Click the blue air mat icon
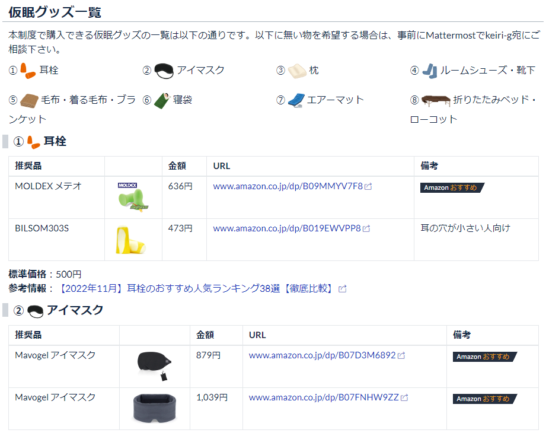Image resolution: width=546 pixels, height=436 pixels. click(296, 100)
